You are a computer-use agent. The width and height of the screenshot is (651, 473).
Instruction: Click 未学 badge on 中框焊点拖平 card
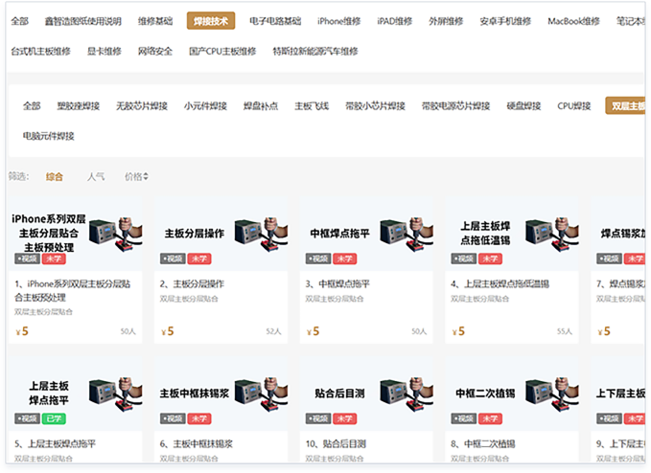(x=344, y=259)
